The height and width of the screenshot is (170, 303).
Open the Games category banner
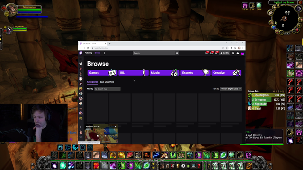coord(102,73)
